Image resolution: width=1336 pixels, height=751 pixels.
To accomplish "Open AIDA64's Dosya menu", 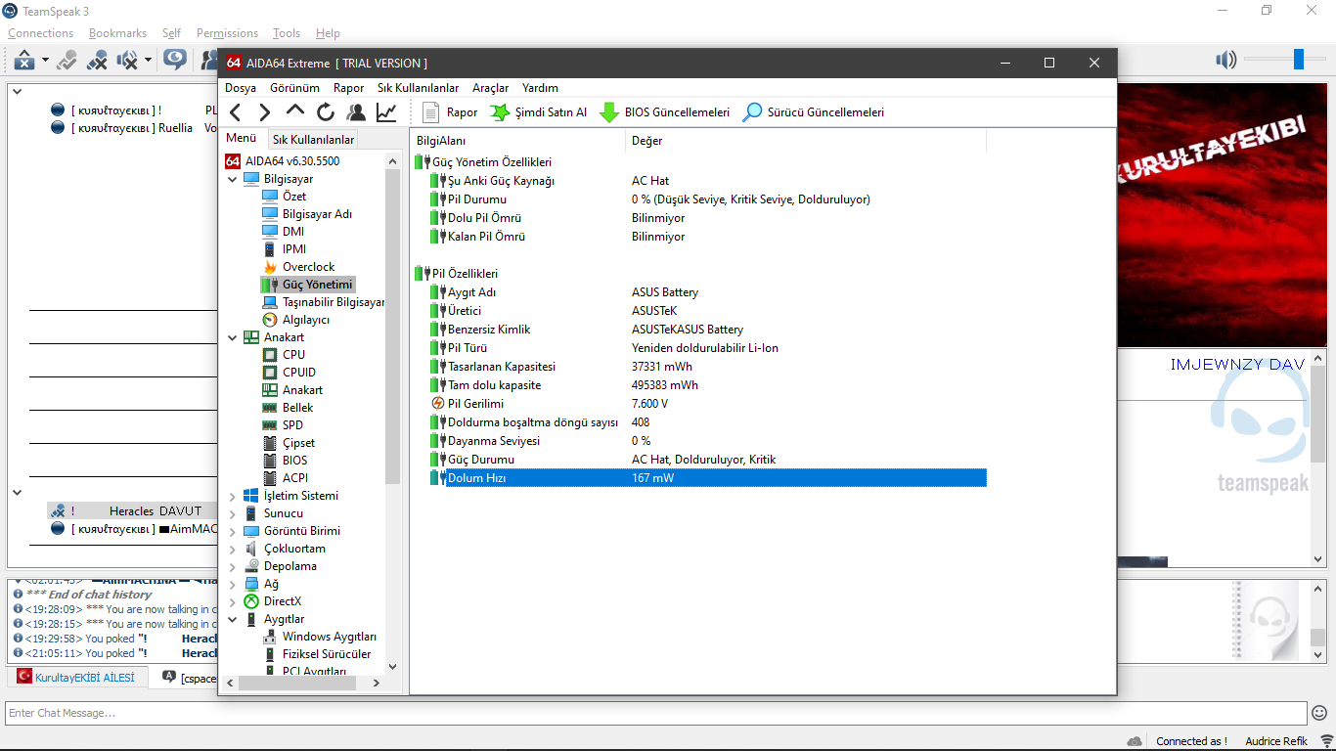I will click(241, 88).
